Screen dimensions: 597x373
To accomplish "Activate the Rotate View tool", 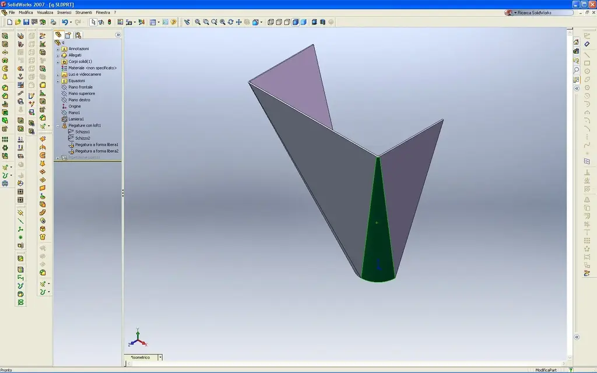I will (230, 22).
